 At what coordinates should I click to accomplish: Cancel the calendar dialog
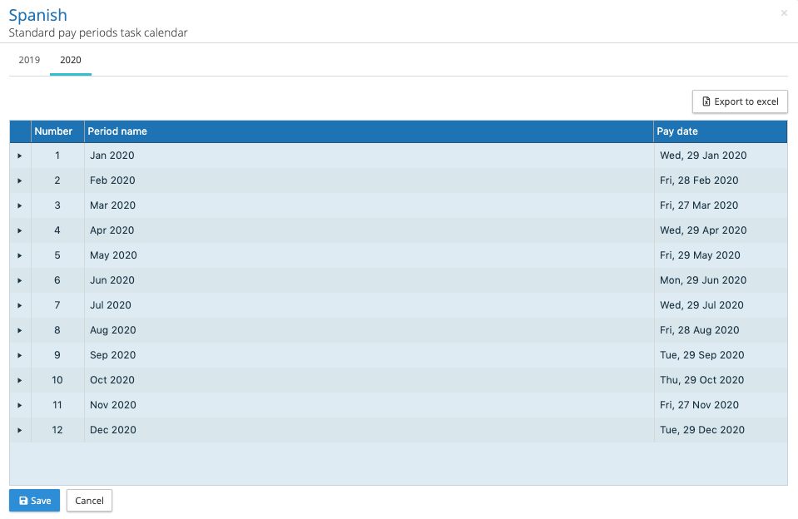[89, 501]
